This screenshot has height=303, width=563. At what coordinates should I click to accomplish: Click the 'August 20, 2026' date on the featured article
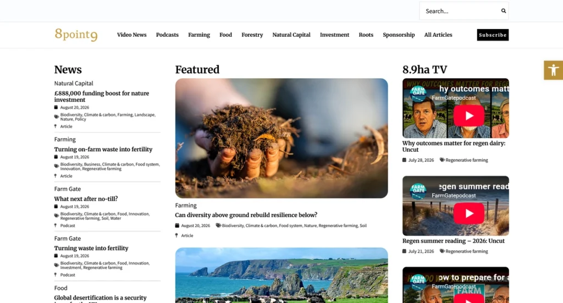click(x=196, y=225)
